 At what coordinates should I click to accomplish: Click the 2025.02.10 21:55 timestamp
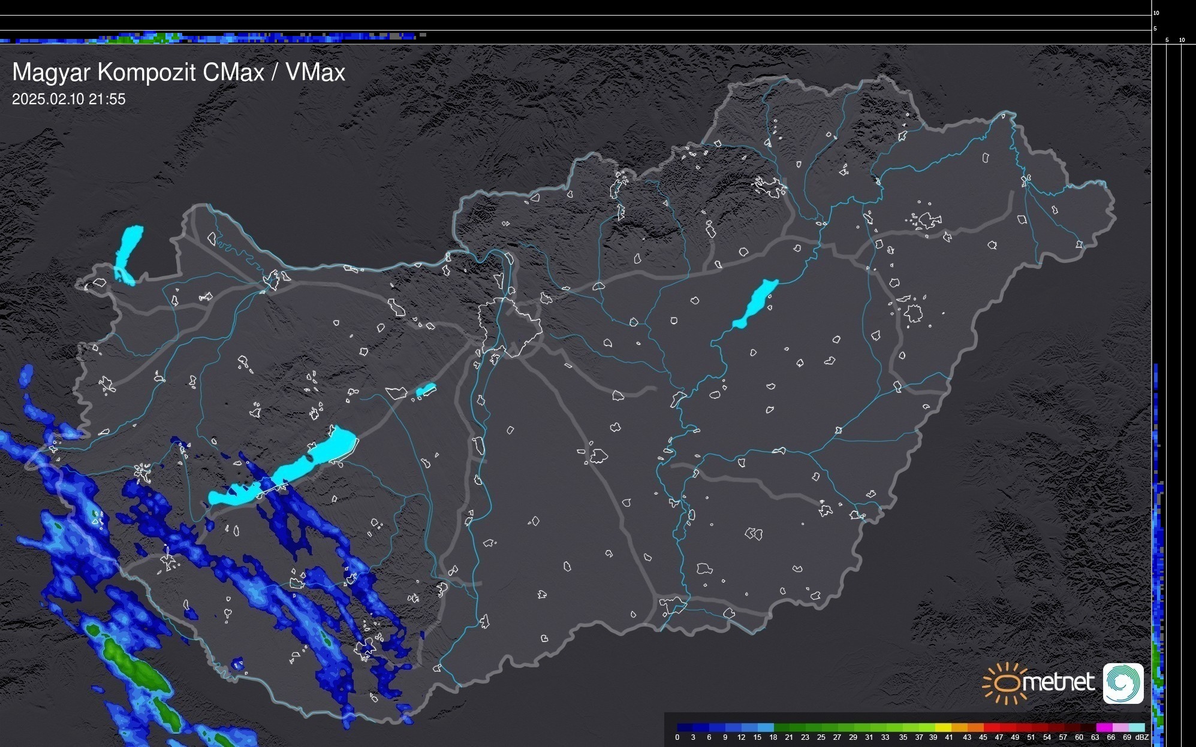(69, 99)
